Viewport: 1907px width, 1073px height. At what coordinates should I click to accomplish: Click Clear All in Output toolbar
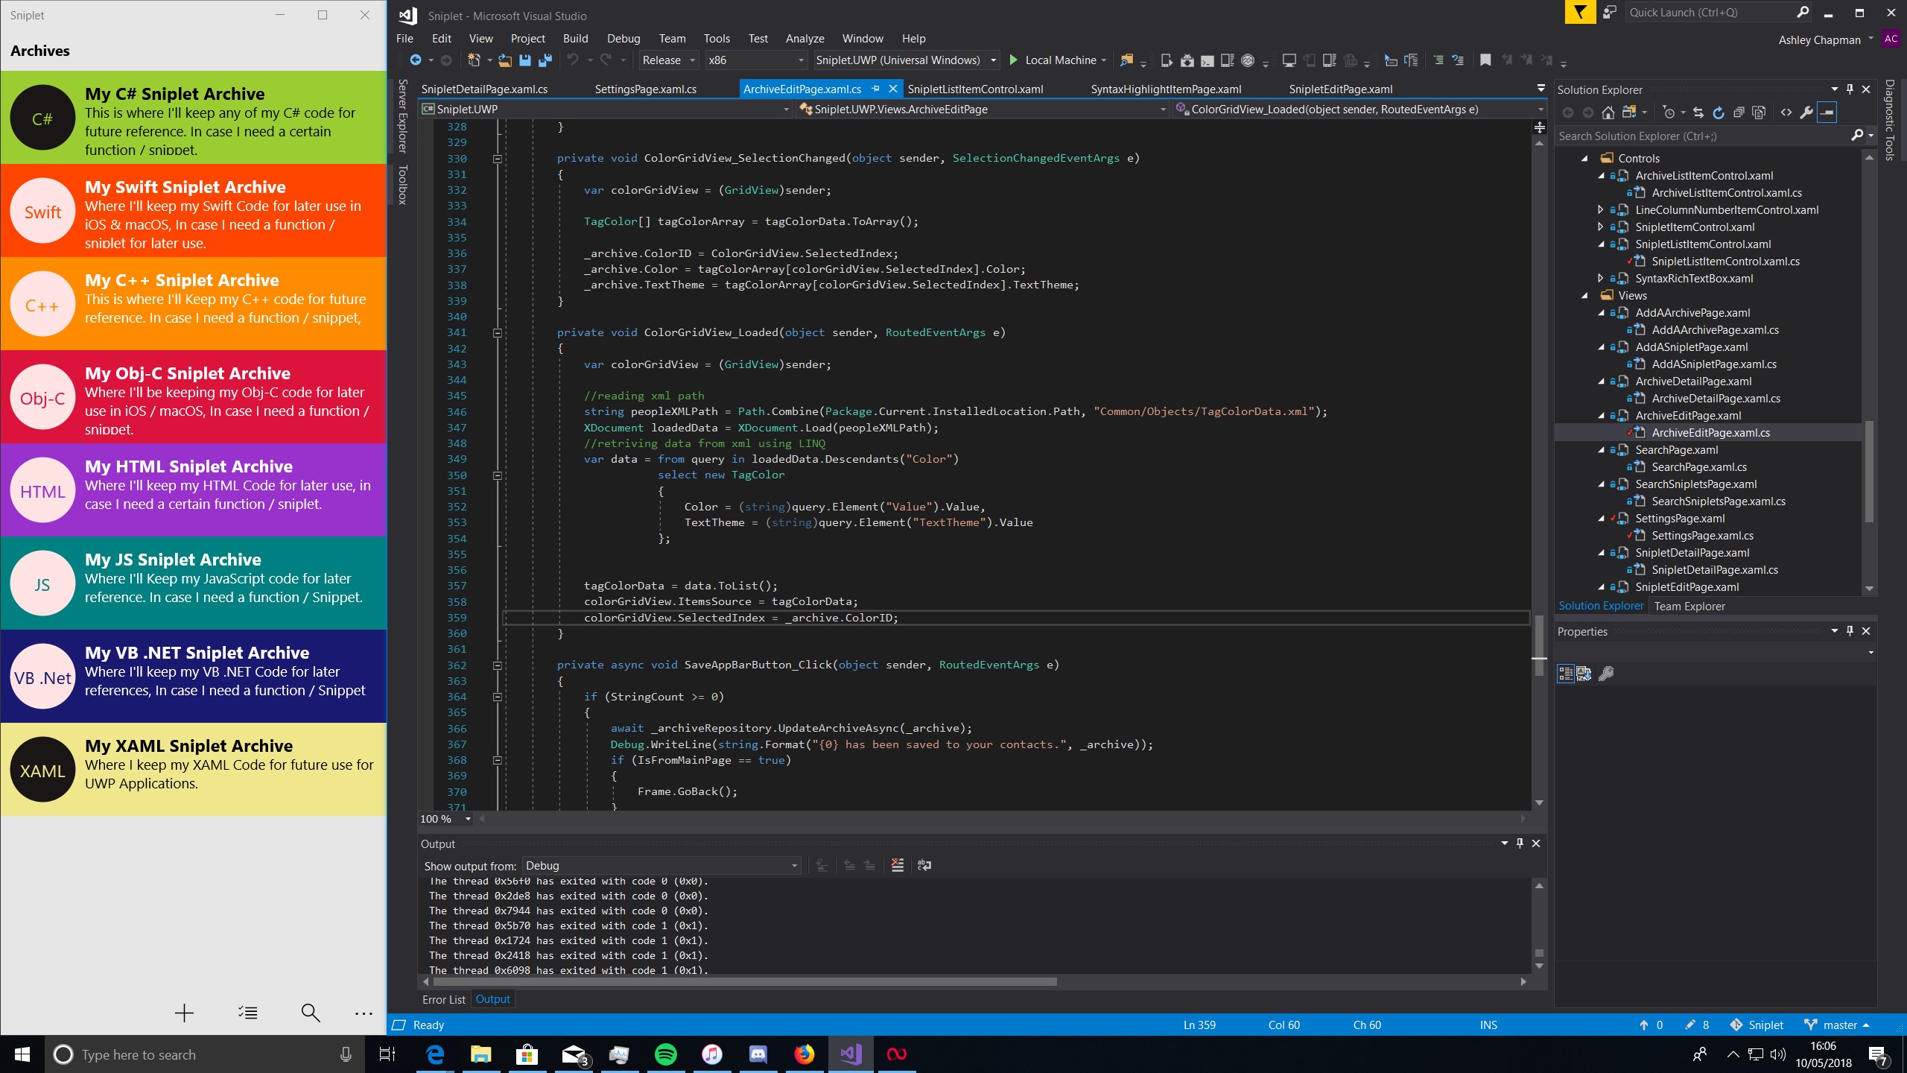898,865
